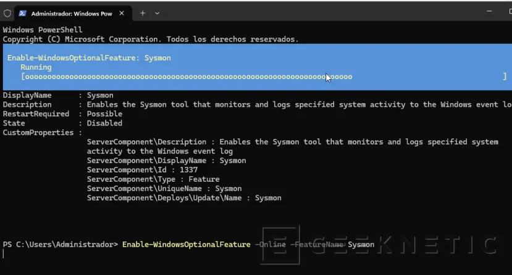
Task: Place cursor at the blinking input line
Action: point(4,254)
